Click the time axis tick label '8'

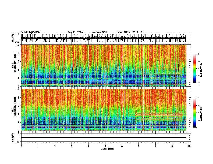pyautogui.click(x=155, y=146)
